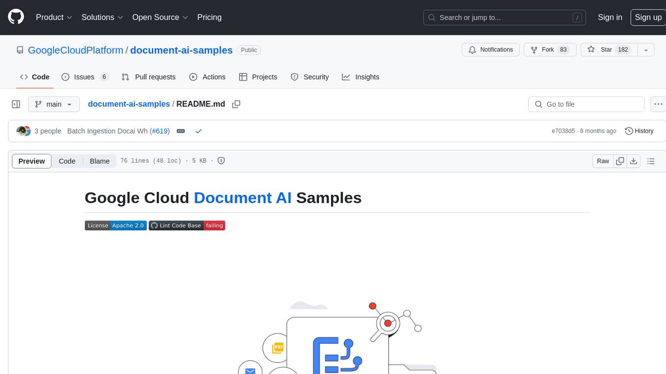The width and height of the screenshot is (666, 374).
Task: Download the raw file
Action: click(x=634, y=161)
